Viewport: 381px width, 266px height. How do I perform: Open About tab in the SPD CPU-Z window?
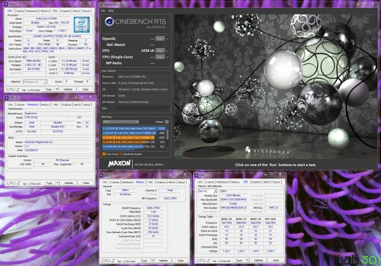click(277, 182)
